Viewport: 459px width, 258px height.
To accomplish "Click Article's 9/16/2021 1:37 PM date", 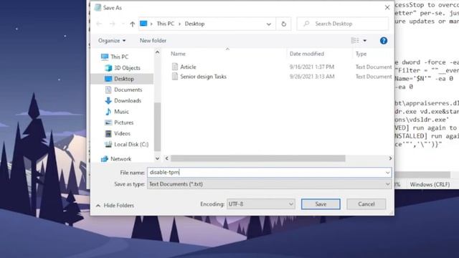I will 312,67.
